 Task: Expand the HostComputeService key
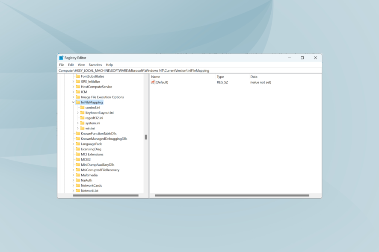pyautogui.click(x=73, y=87)
